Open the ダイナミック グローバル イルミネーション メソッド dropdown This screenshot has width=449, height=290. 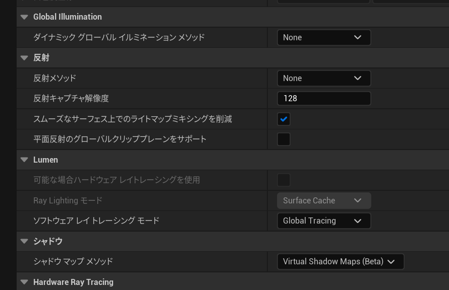tap(324, 37)
